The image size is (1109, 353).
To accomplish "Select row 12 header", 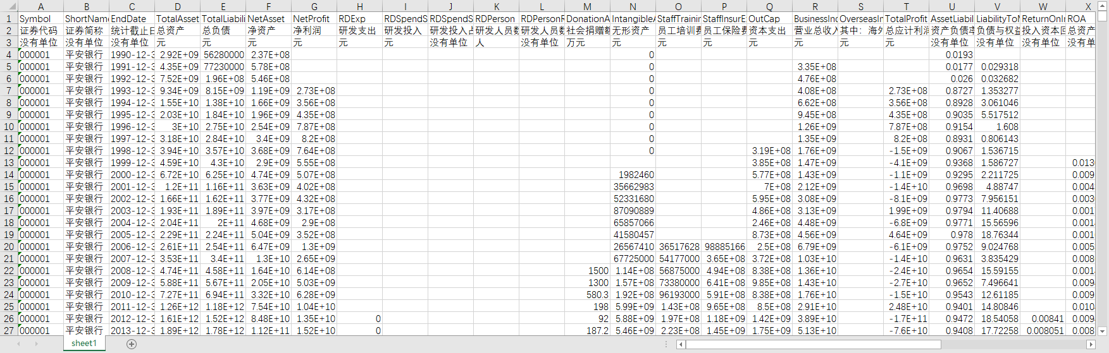I will (x=9, y=151).
